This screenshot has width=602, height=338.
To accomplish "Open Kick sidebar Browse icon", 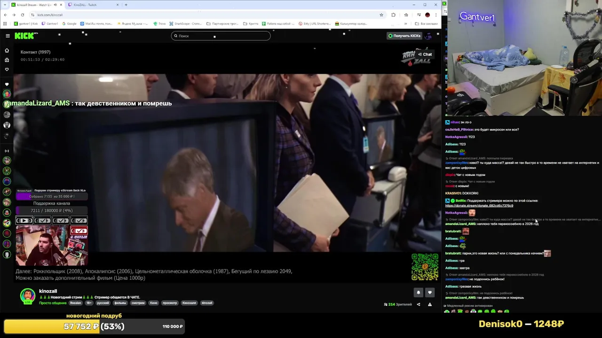I will 7,60.
